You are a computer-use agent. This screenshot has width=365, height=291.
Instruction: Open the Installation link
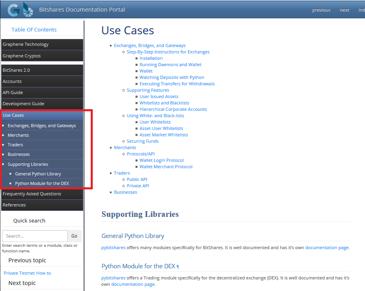point(151,58)
